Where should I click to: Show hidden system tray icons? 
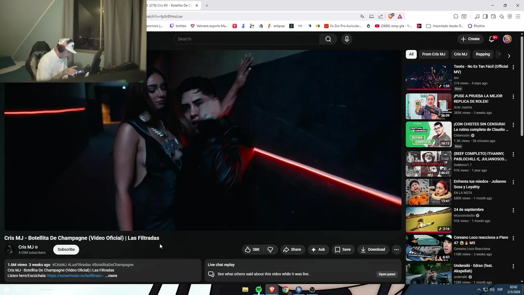479,290
